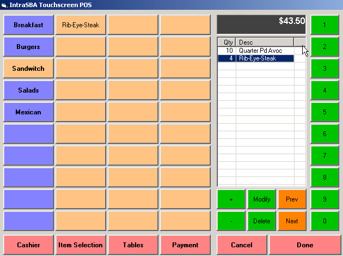The image size is (343, 256).
Task: Switch to the Cashier tab
Action: [x=28, y=245]
